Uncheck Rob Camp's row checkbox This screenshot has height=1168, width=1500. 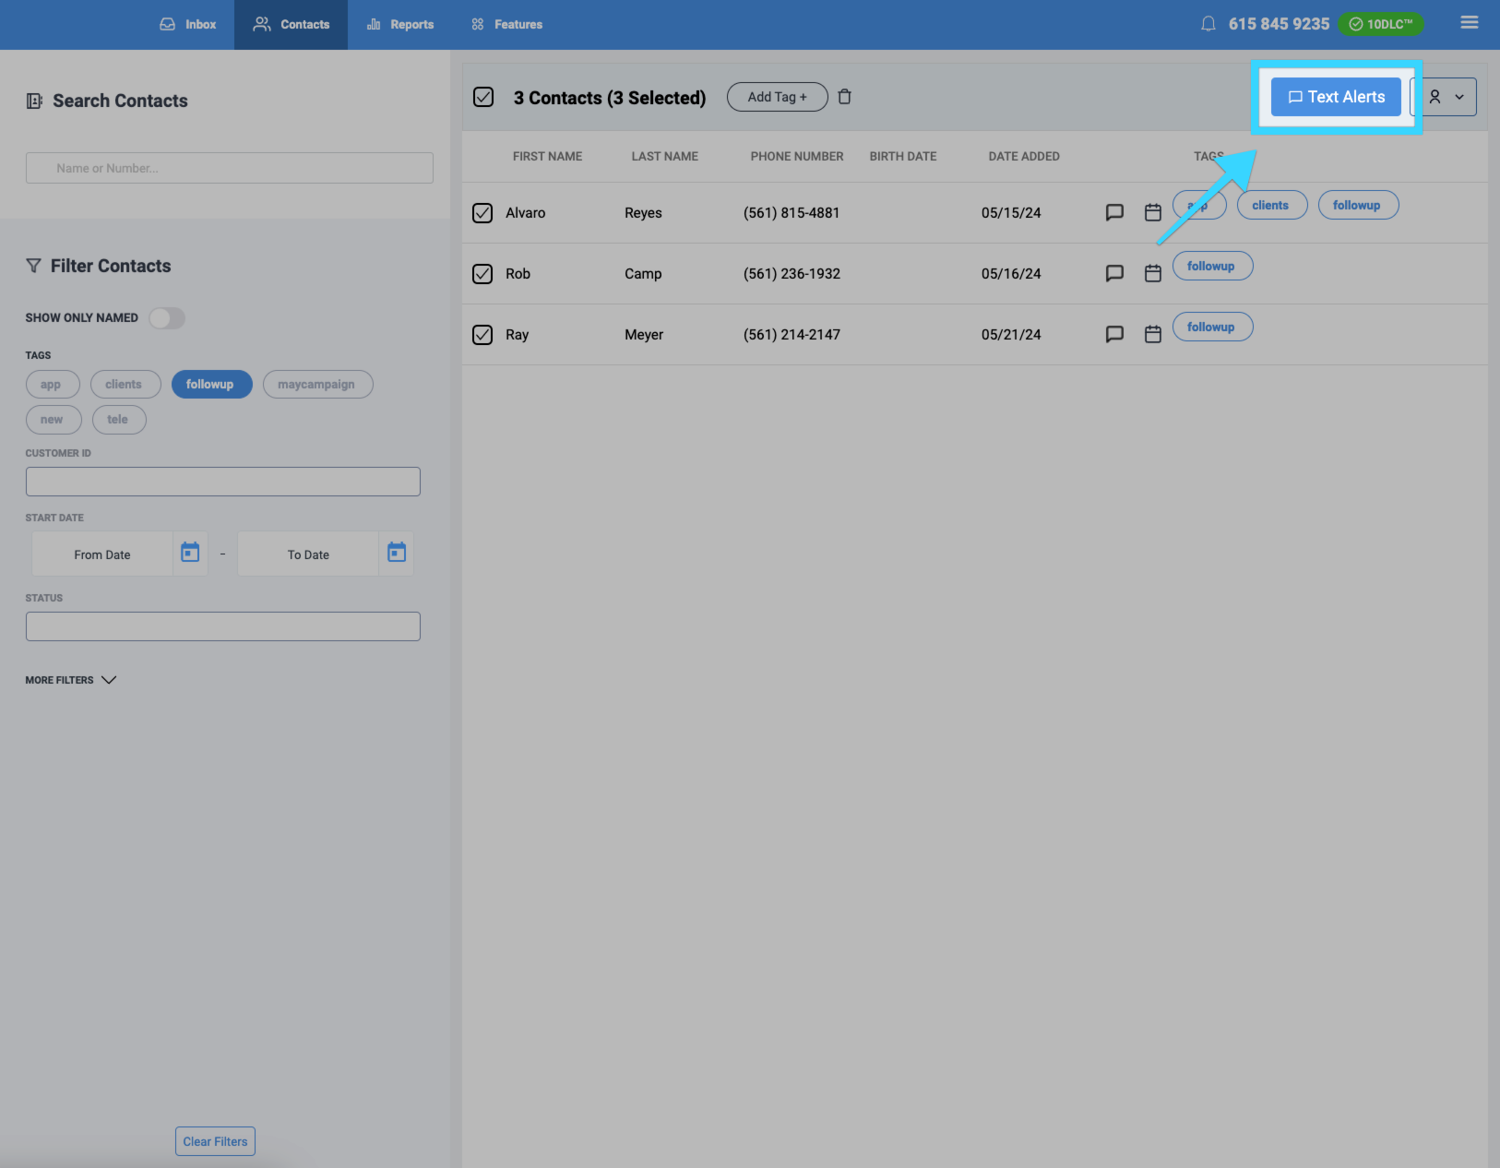(482, 274)
